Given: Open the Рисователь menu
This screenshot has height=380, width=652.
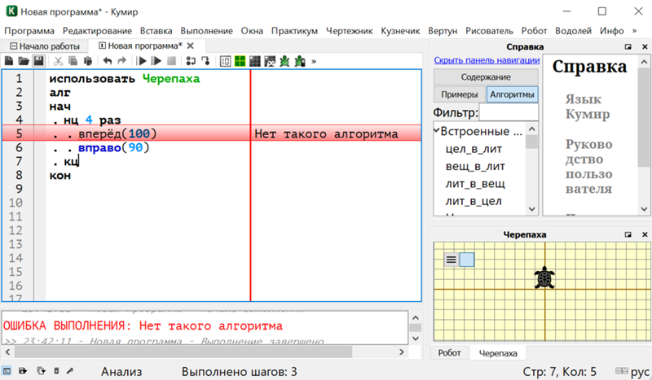Looking at the screenshot, I should [489, 31].
